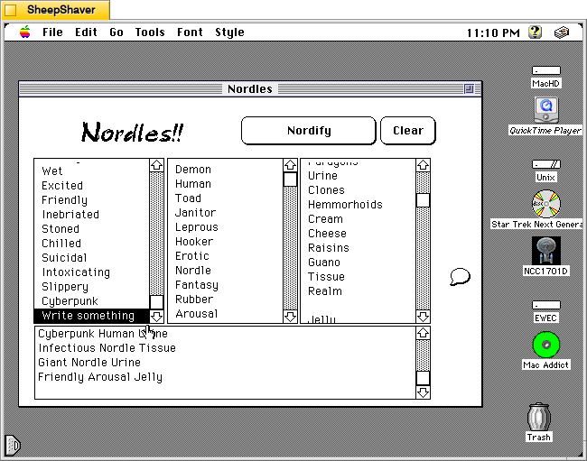Open the Help balloon menu icon
Viewport: 587px width, 461px height.
click(x=535, y=32)
